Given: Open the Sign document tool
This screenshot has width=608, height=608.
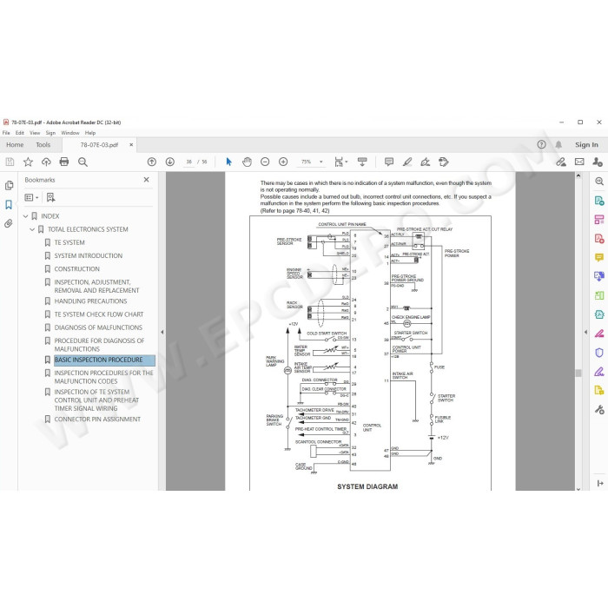Looking at the screenshot, I should pos(426,162).
